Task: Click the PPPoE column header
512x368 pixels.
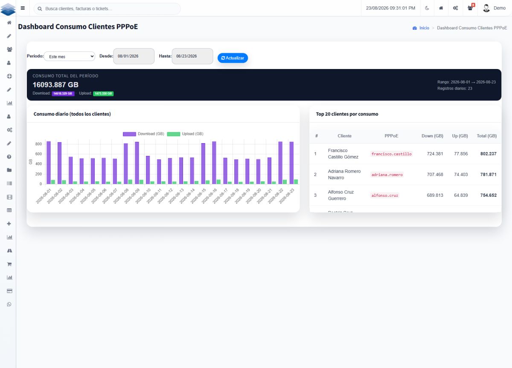Action: pos(391,136)
